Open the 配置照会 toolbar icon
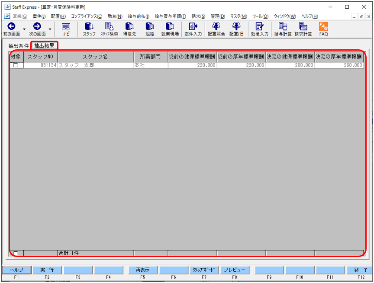The height and width of the screenshot is (283, 374). (x=216, y=29)
